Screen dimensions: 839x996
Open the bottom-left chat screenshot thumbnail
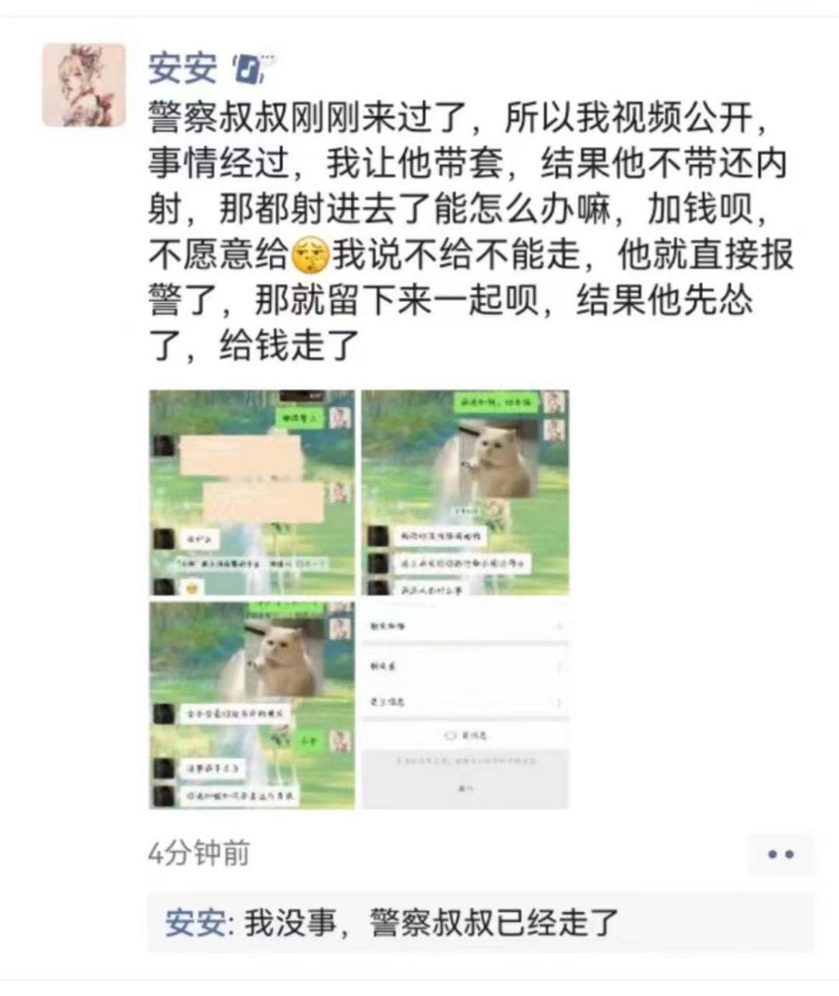click(x=251, y=705)
